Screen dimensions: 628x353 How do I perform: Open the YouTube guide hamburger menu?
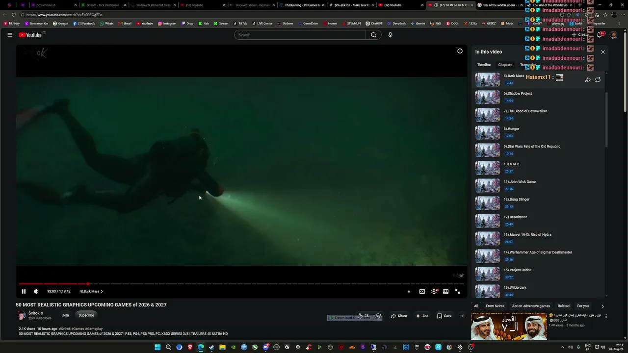[x=10, y=35]
